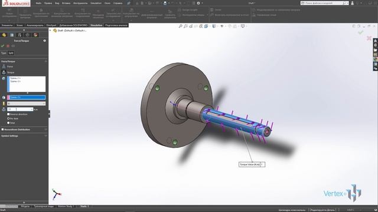This screenshot has width=378, height=212.
Task: Expand Nonuniform Distribution section chevron
Action: click(45, 130)
